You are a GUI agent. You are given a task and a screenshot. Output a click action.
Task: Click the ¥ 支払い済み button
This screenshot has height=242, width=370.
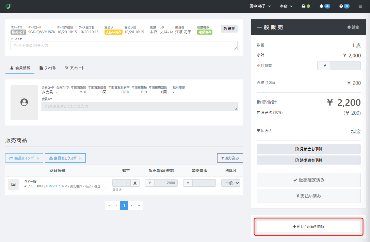pos(309,196)
